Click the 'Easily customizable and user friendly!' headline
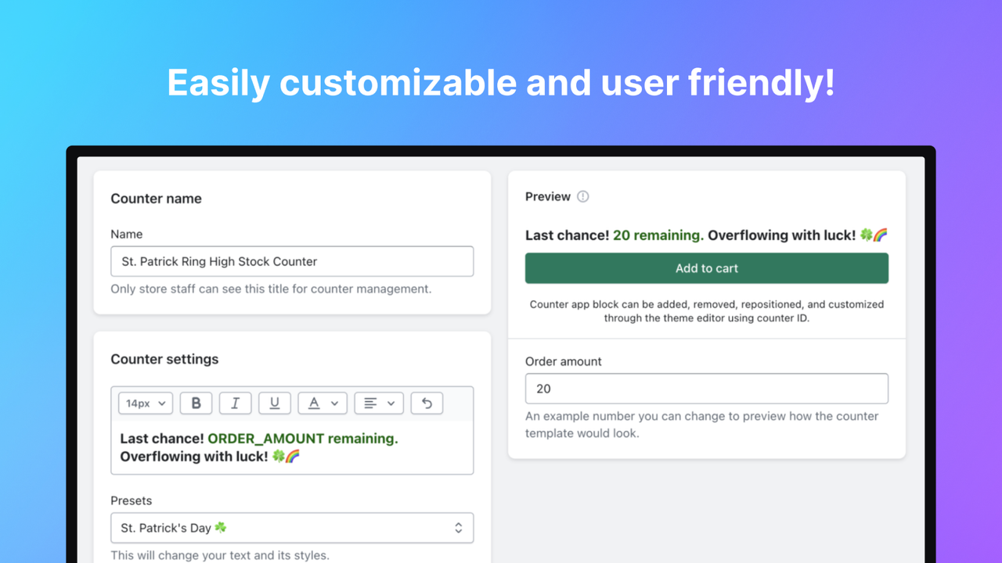The width and height of the screenshot is (1002, 563). point(501,83)
